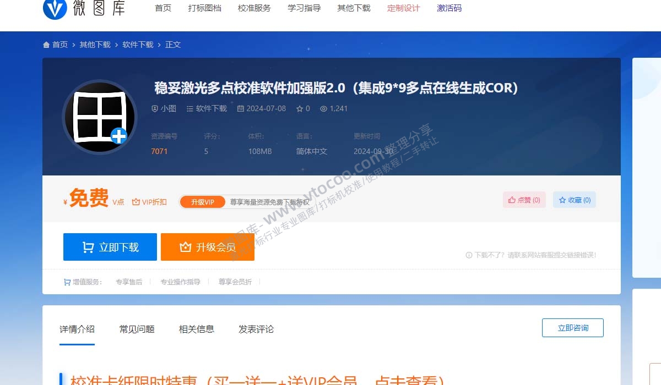The width and height of the screenshot is (661, 385).
Task: Click the 微图库 logo icon
Action: [54, 9]
